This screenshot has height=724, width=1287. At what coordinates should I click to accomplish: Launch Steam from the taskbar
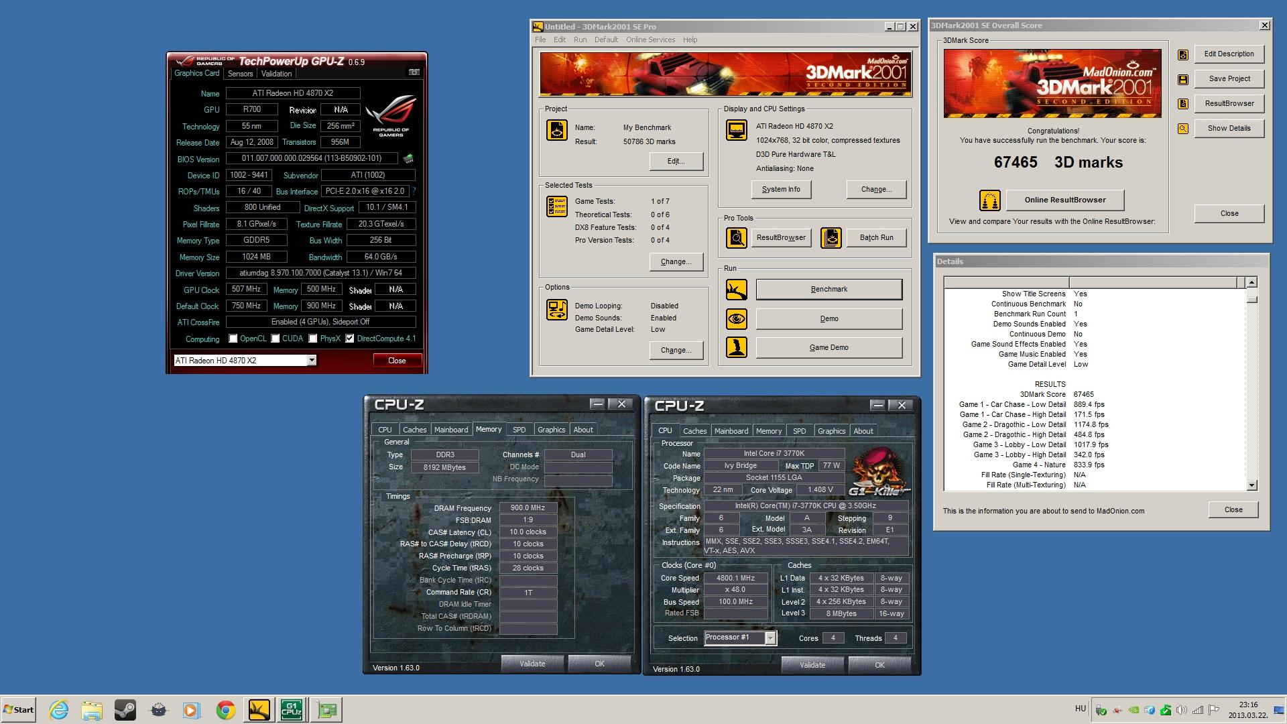click(x=125, y=709)
